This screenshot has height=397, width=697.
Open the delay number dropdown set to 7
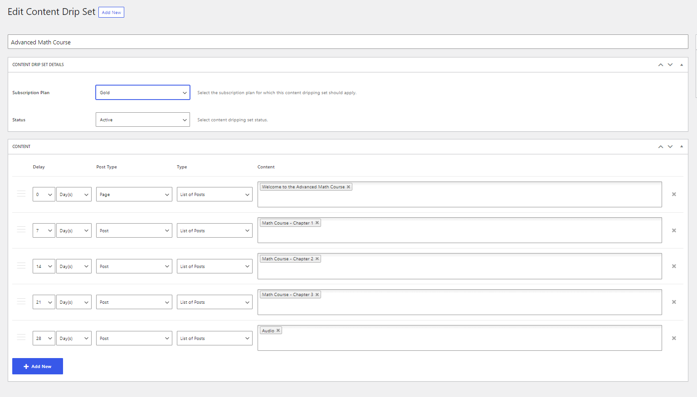[44, 230]
